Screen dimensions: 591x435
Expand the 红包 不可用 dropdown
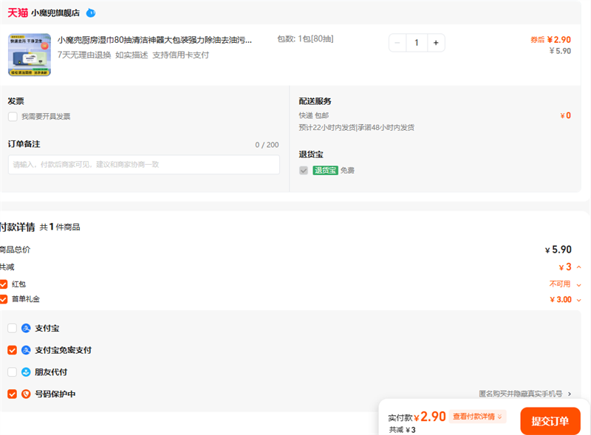(578, 284)
